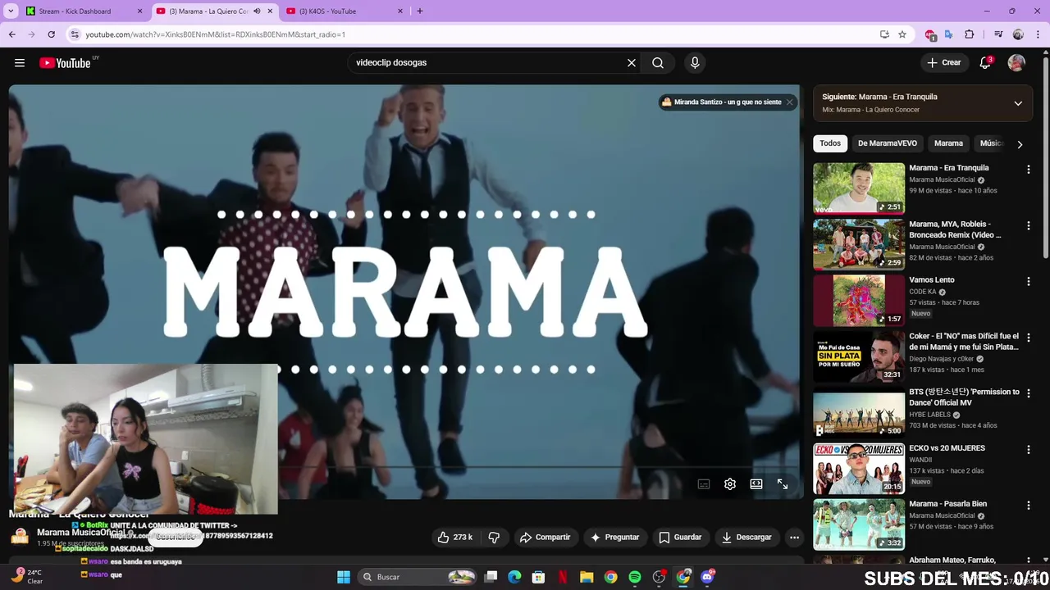The height and width of the screenshot is (590, 1050).
Task: Enter fullscreen video mode
Action: click(x=783, y=484)
